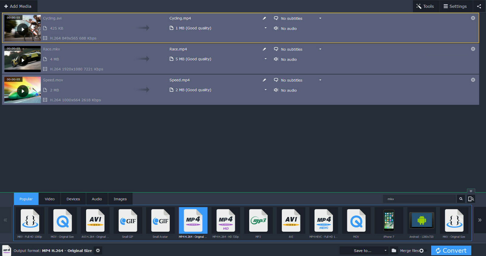This screenshot has width=486, height=256.
Task: Open subtitles dropdown for Race.mp4
Action: [x=320, y=49]
